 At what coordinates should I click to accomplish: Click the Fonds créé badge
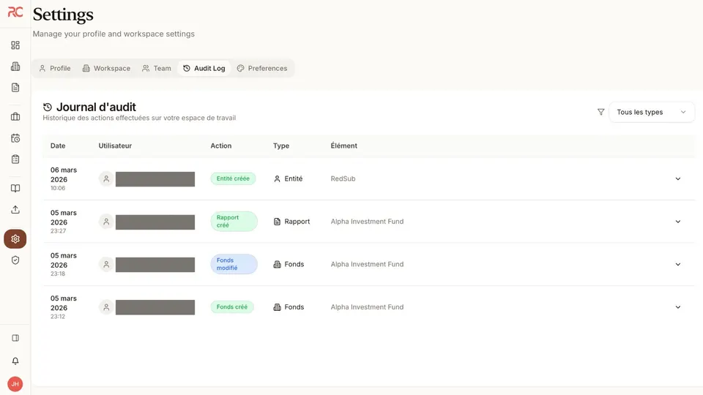(x=232, y=306)
